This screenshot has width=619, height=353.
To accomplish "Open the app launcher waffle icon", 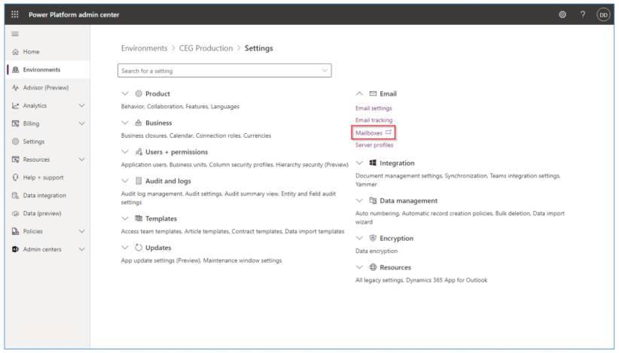I will [x=15, y=14].
